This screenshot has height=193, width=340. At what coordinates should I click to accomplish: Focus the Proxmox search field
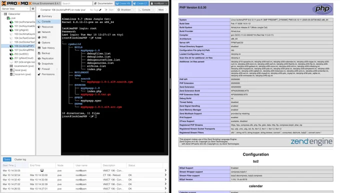click(77, 3)
